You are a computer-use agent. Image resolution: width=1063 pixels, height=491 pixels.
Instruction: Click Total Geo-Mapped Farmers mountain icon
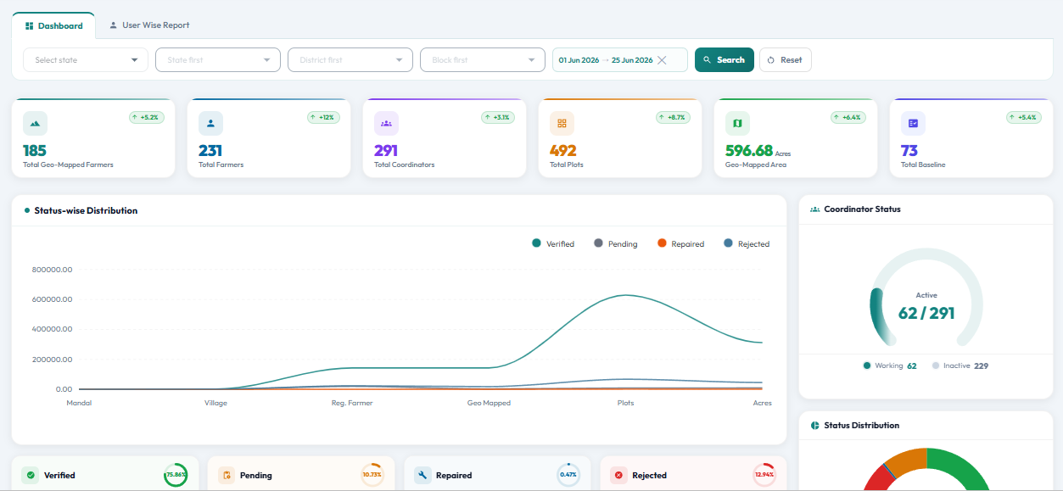point(35,123)
